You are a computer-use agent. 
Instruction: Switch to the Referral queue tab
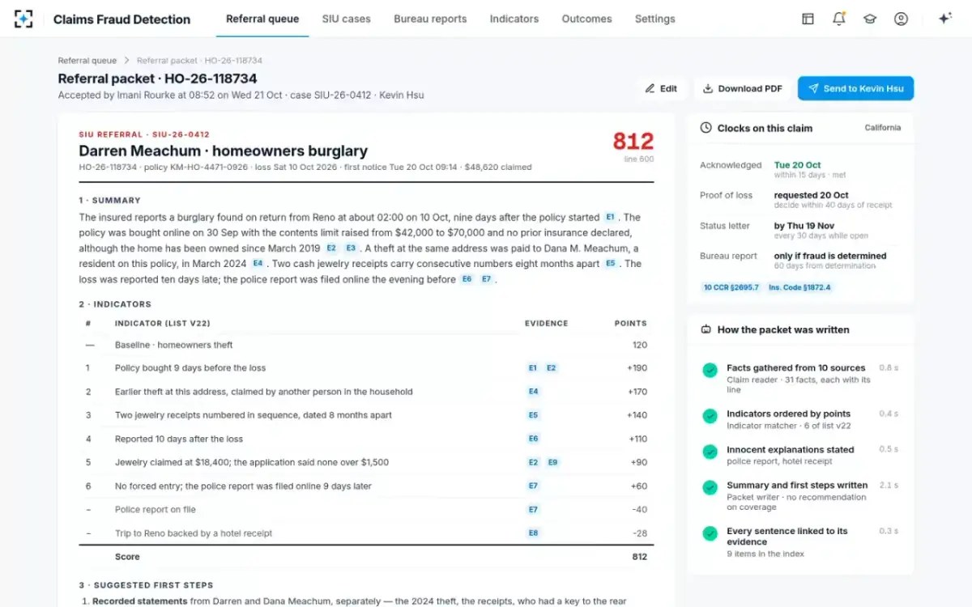(262, 19)
